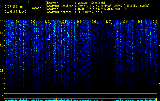This screenshot has width=160, height=101.
Task: Select antenna value A504HB(yagi 4el)
Action: click(x=90, y=12)
